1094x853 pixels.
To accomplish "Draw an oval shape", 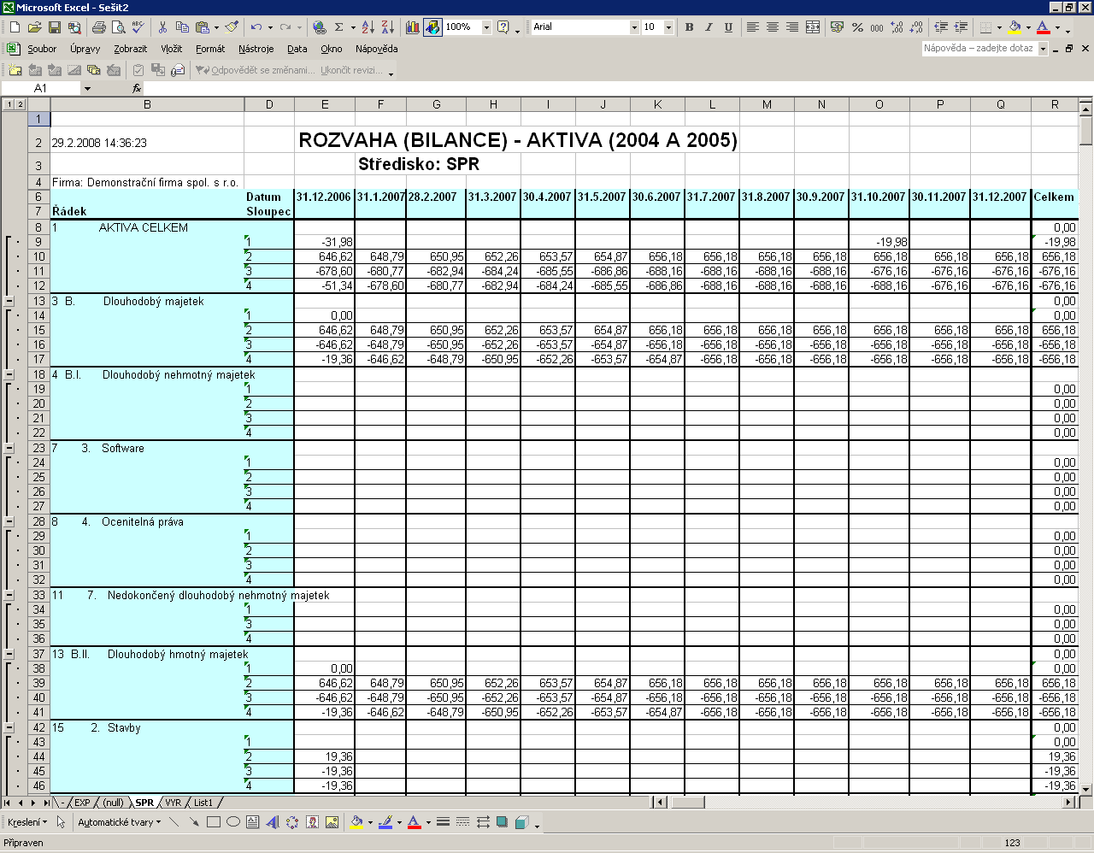I will point(233,822).
